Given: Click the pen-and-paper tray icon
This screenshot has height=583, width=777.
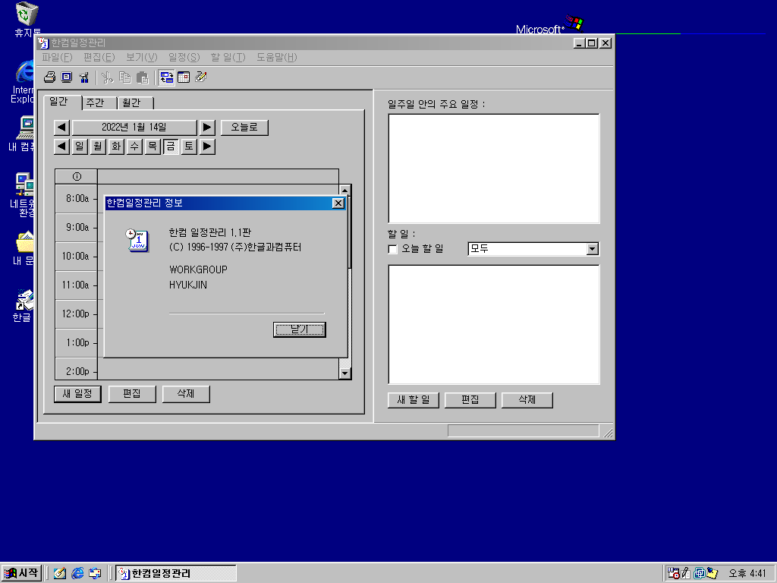Looking at the screenshot, I should (686, 573).
